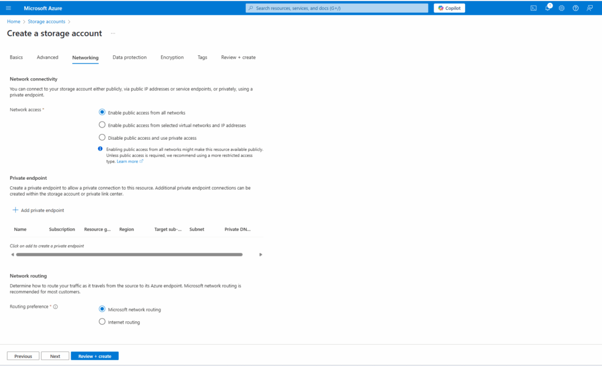This screenshot has height=366, width=602.
Task: Open the feedback icon in header
Action: pos(590,8)
